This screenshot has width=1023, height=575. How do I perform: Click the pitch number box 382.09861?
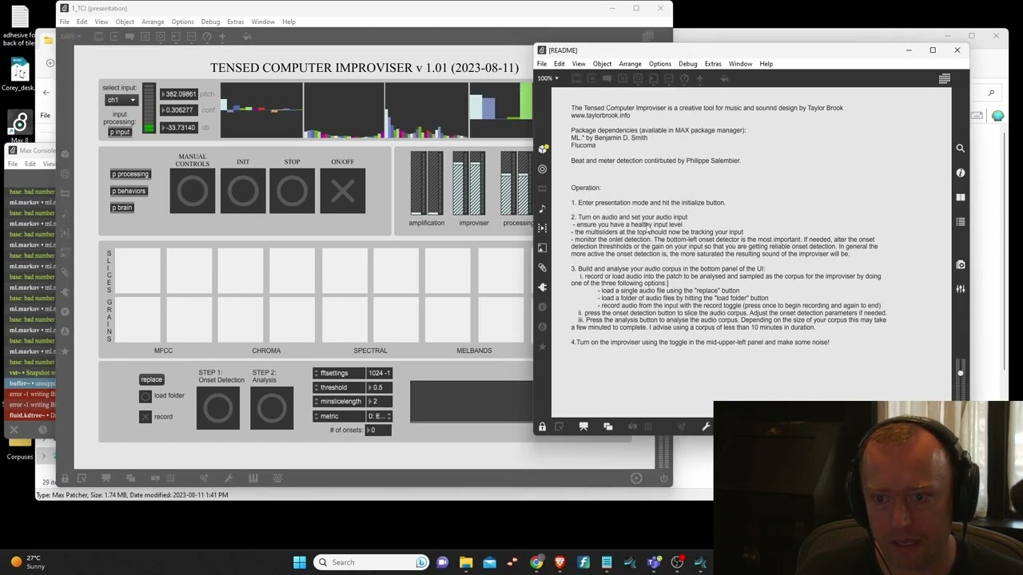coord(179,94)
